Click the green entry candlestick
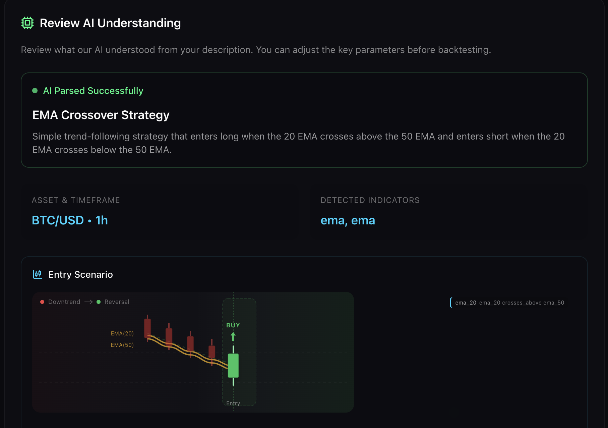The image size is (608, 428). tap(233, 366)
